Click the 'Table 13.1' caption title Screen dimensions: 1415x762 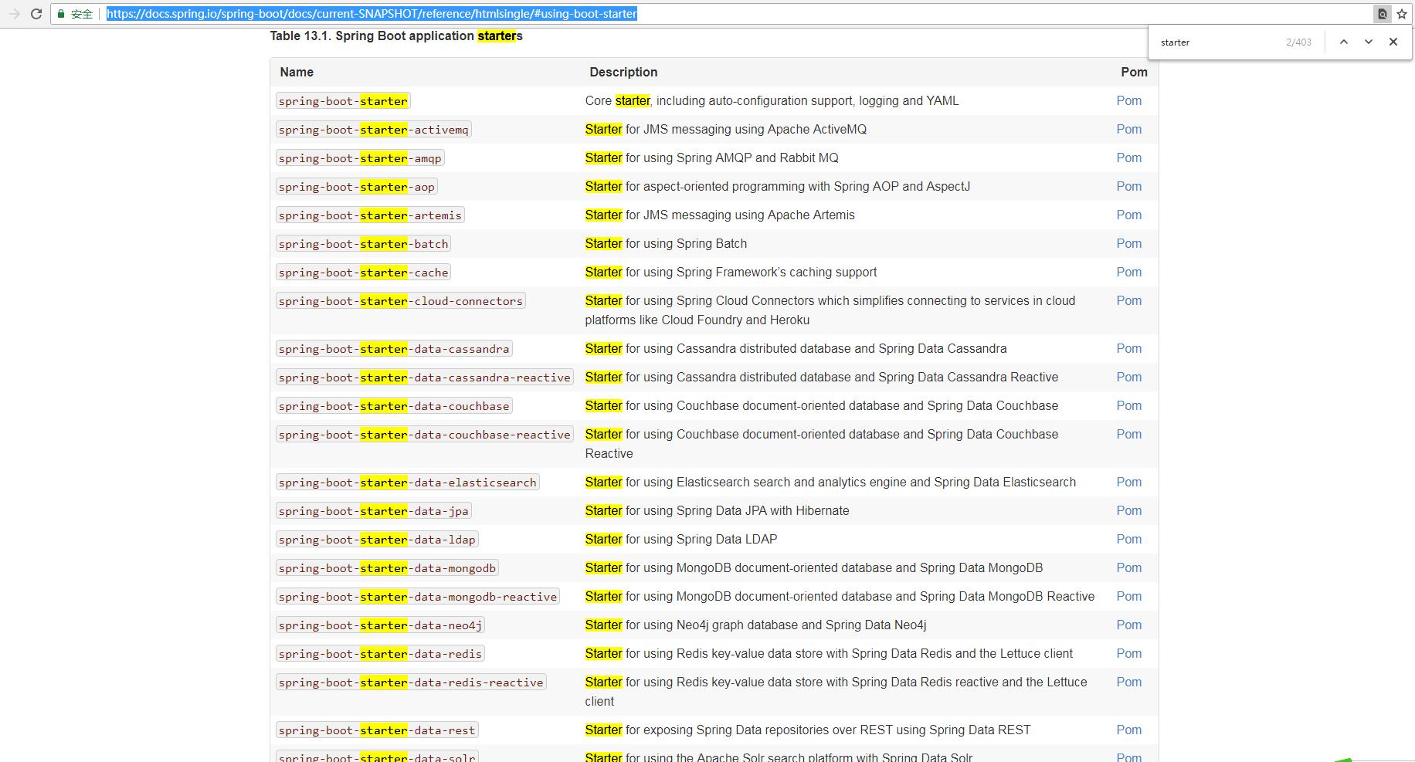396,36
